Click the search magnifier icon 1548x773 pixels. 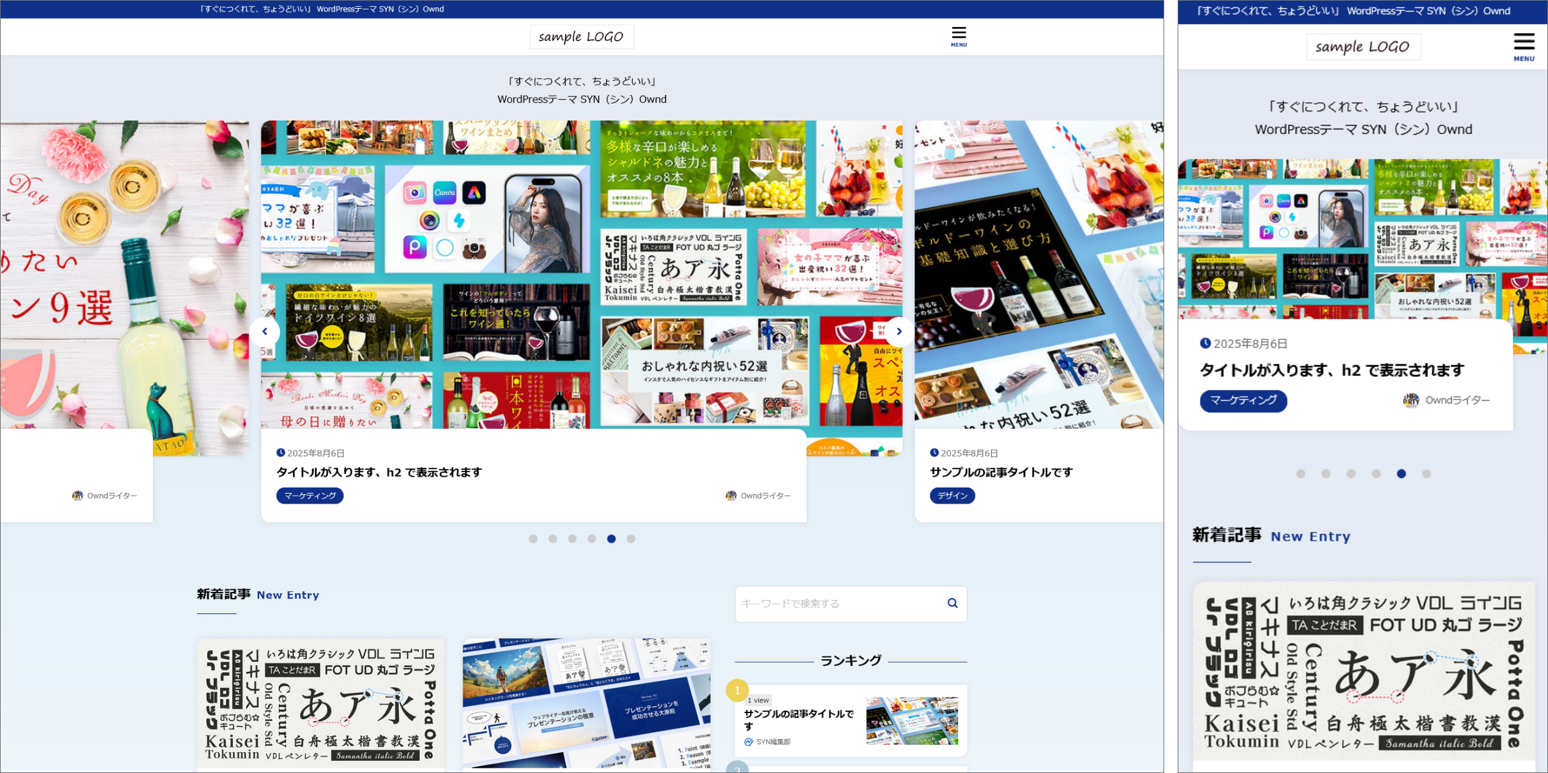click(x=952, y=603)
